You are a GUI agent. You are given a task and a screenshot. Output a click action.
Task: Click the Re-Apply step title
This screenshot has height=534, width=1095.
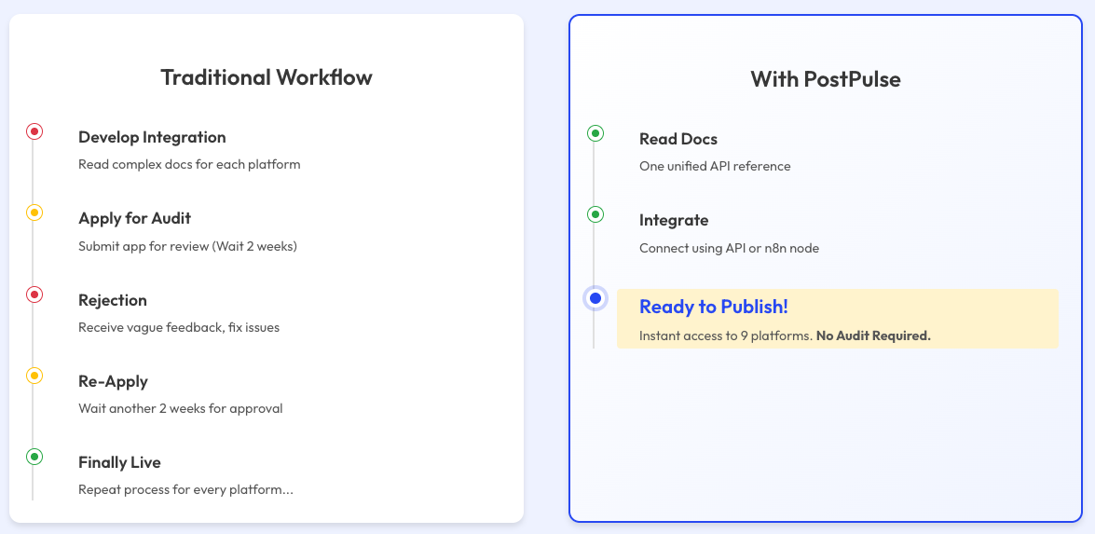pyautogui.click(x=113, y=382)
